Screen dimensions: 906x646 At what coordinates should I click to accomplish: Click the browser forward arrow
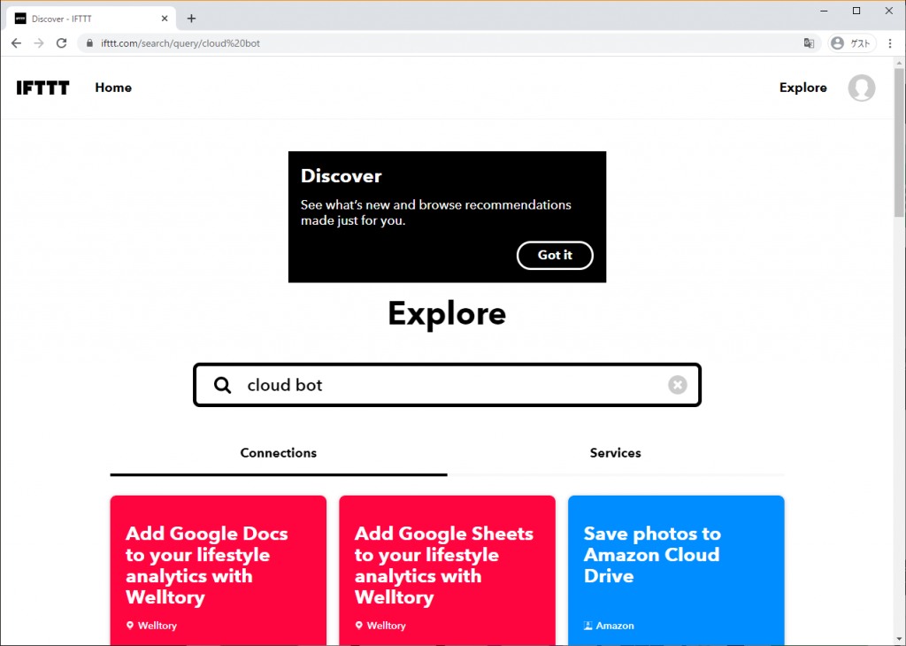coord(39,43)
